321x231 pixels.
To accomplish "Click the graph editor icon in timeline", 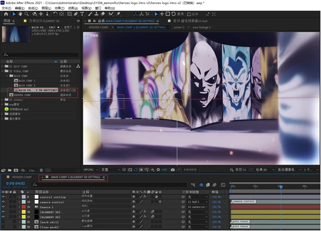I will point(223,185).
